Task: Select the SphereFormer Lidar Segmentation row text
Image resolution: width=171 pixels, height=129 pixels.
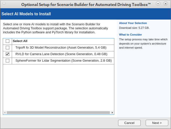Action: [x=63, y=61]
